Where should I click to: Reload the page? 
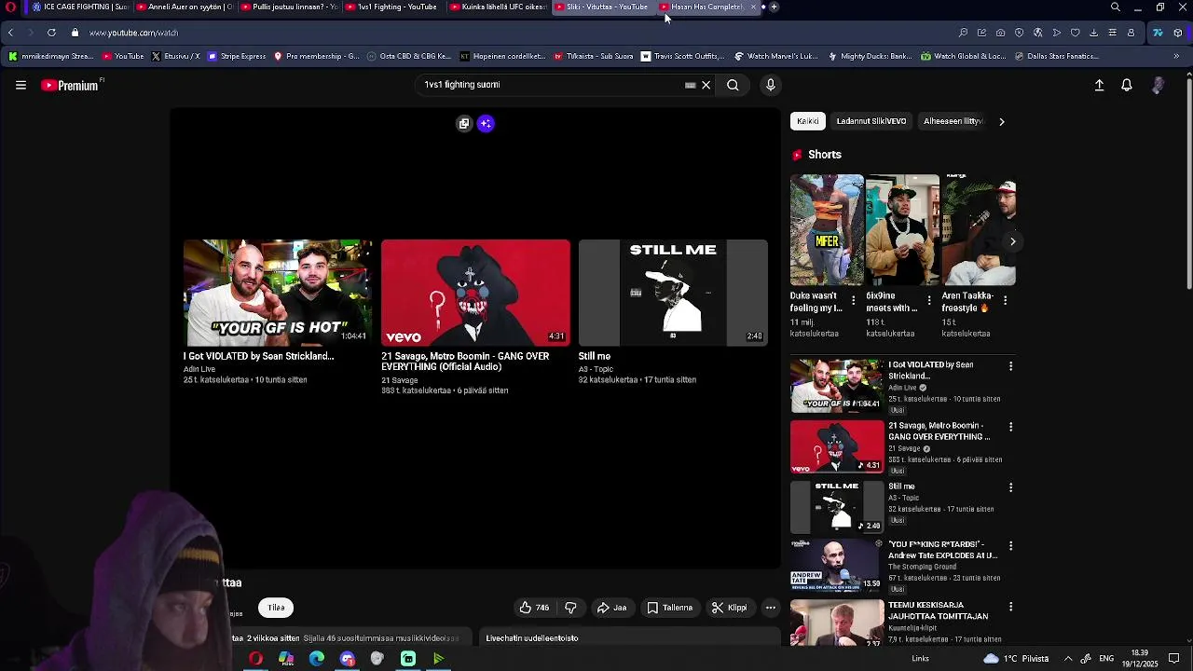(51, 33)
